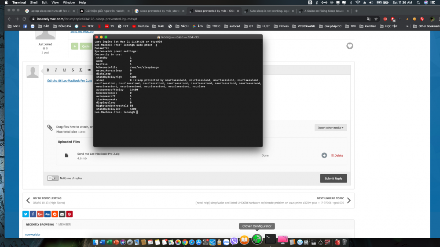The height and width of the screenshot is (247, 440).
Task: Open a new browser tab
Action: pyautogui.click(x=356, y=11)
